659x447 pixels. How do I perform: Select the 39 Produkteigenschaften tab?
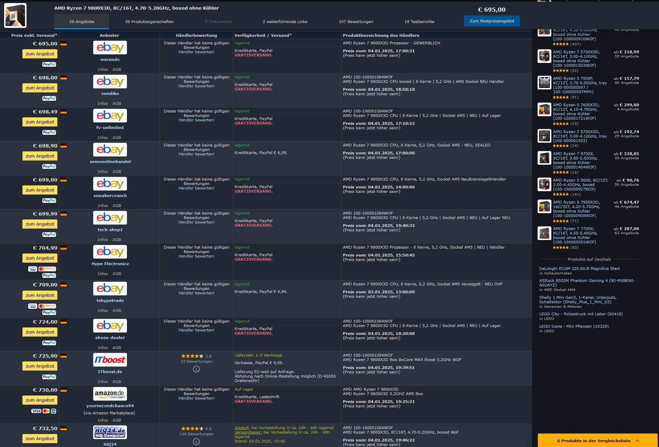[x=150, y=21]
